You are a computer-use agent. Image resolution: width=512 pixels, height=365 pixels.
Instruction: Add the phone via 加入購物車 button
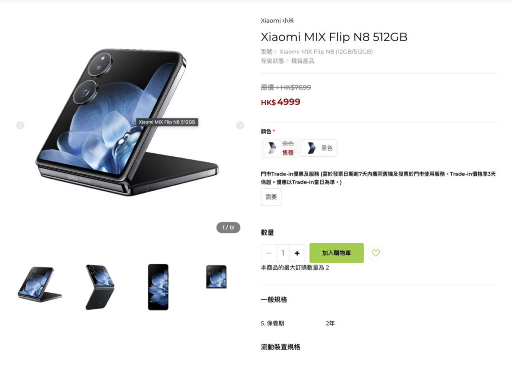tap(336, 253)
